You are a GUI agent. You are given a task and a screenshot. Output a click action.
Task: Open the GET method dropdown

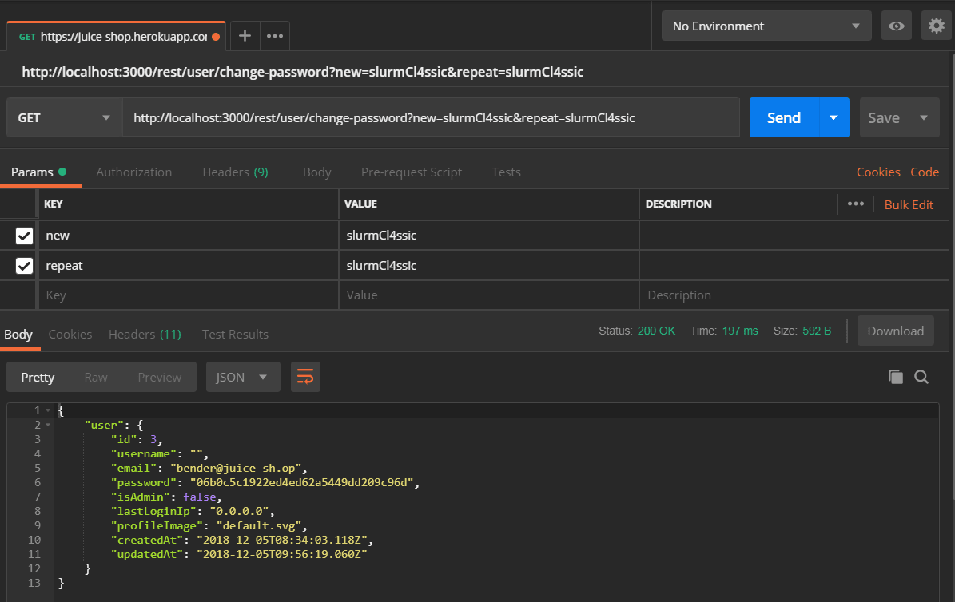(64, 117)
